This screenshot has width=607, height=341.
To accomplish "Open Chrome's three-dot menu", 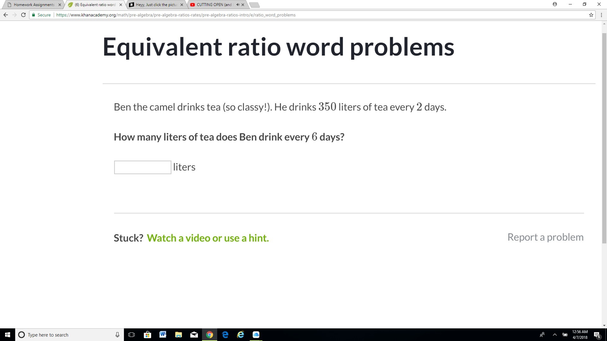I will (601, 15).
